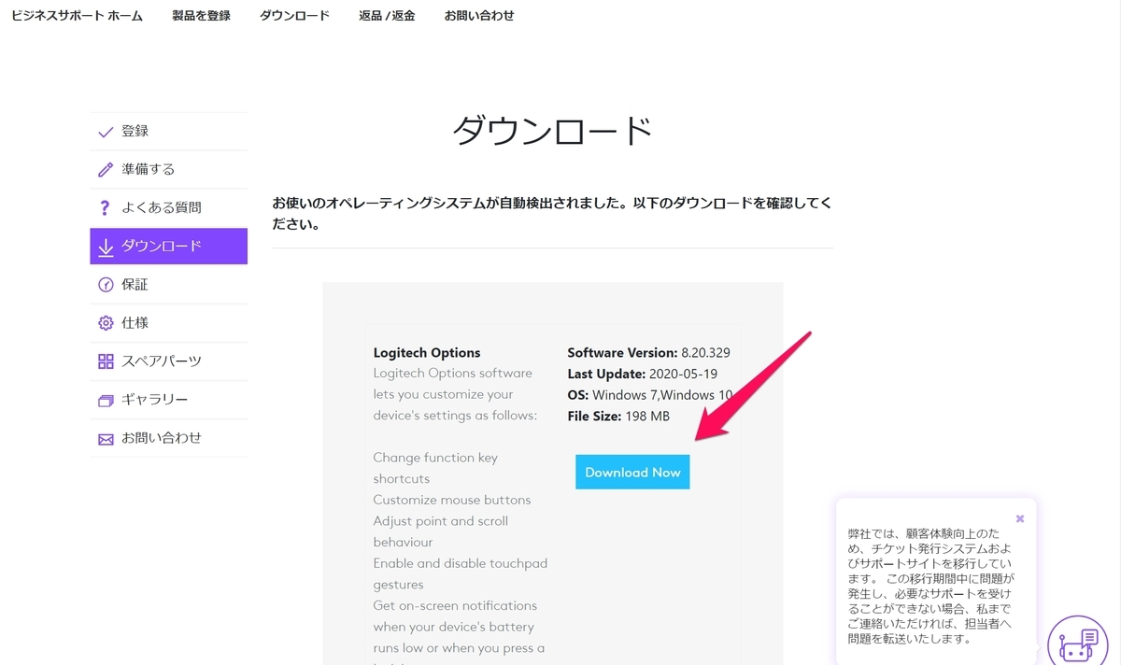
Task: Click the Download Now button
Action: (632, 473)
